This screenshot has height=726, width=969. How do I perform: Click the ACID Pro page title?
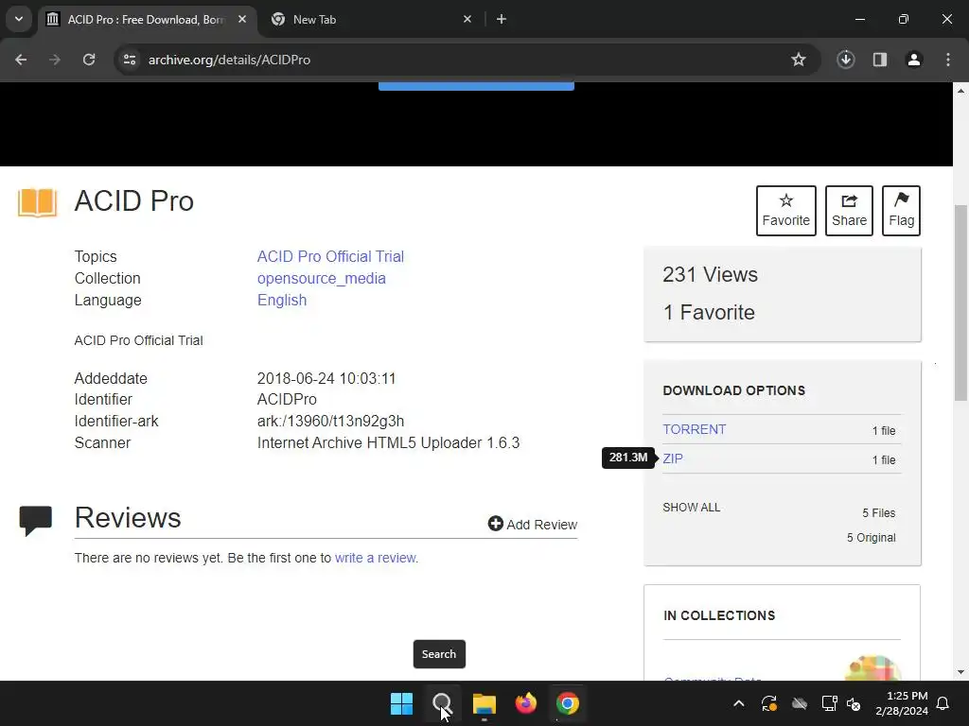(134, 201)
